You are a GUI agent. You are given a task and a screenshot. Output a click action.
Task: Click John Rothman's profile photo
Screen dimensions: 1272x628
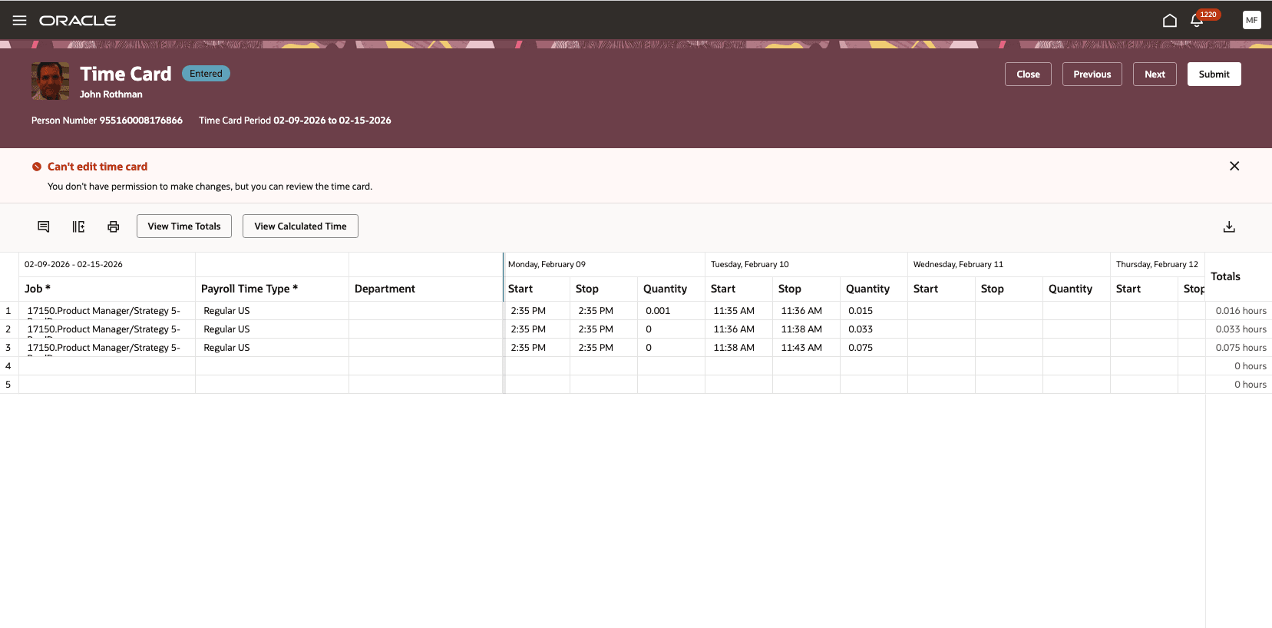tap(50, 81)
